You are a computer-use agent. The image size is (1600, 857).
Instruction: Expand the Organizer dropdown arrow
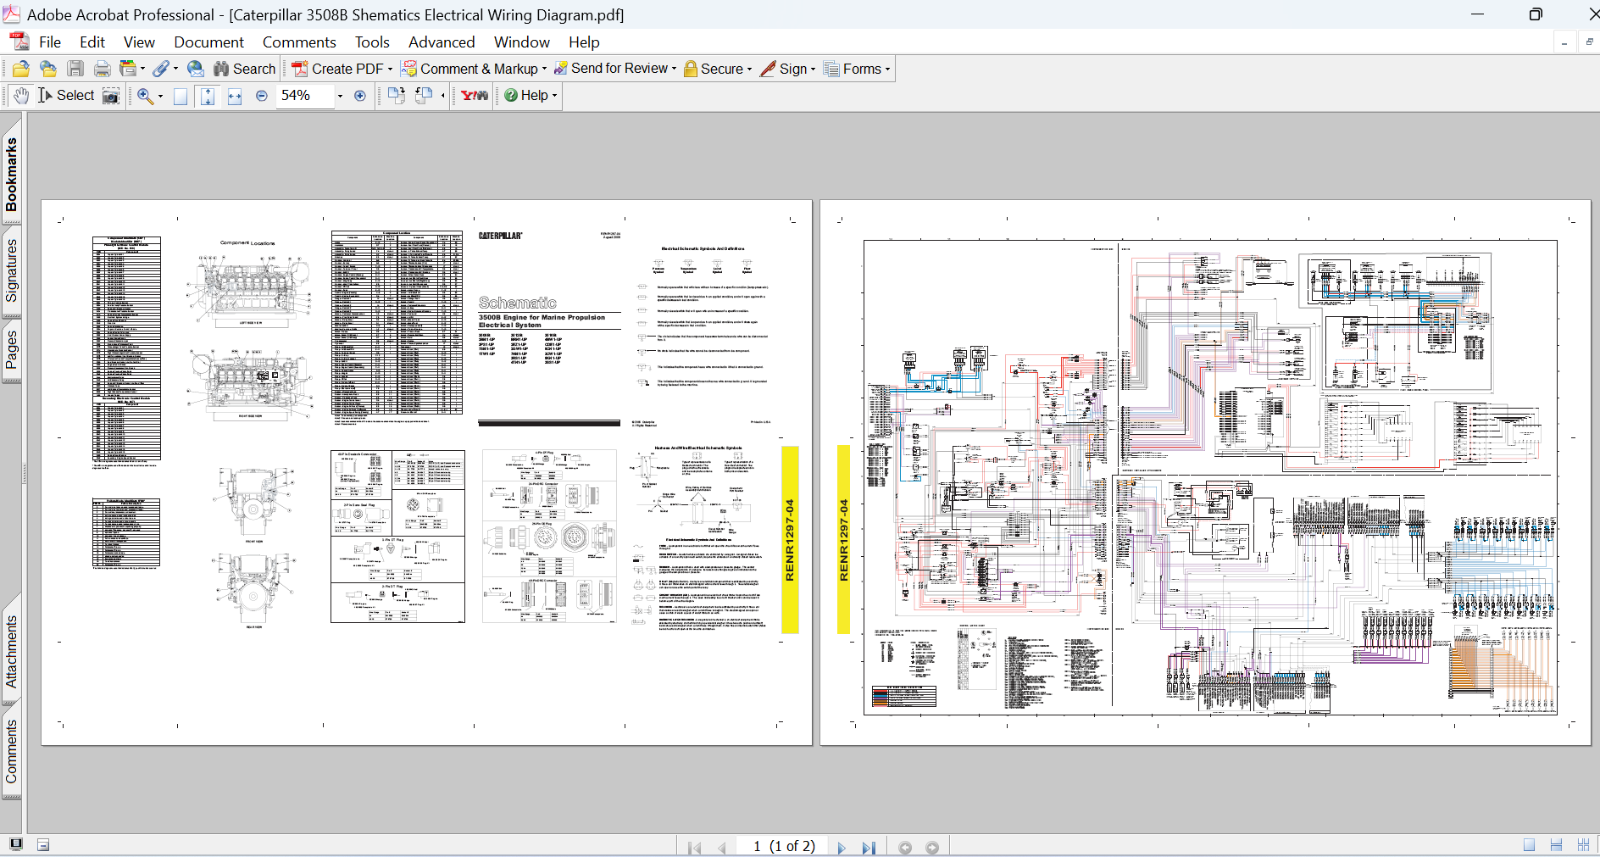click(142, 70)
